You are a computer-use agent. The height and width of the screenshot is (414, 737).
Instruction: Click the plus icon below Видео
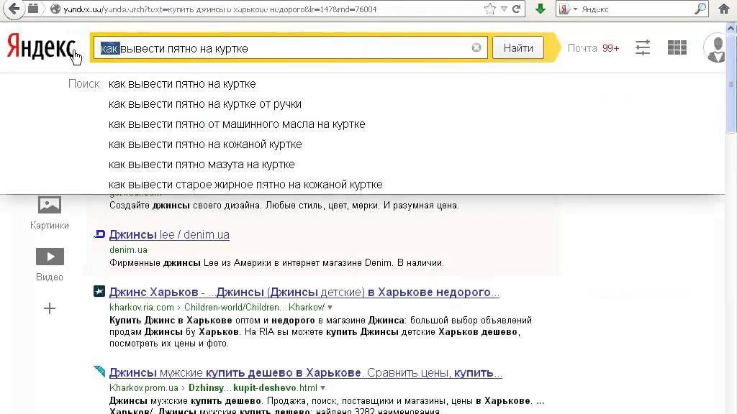pyautogui.click(x=50, y=308)
